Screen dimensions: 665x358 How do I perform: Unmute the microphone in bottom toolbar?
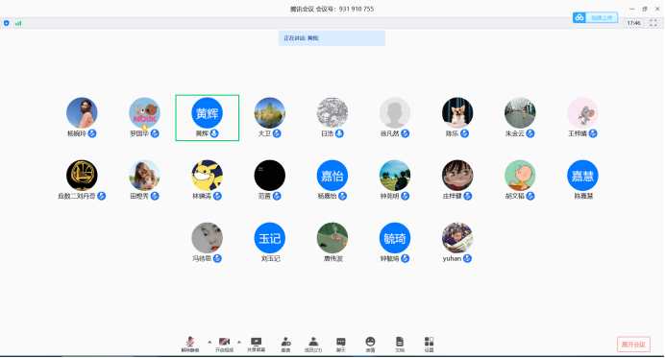click(x=190, y=345)
